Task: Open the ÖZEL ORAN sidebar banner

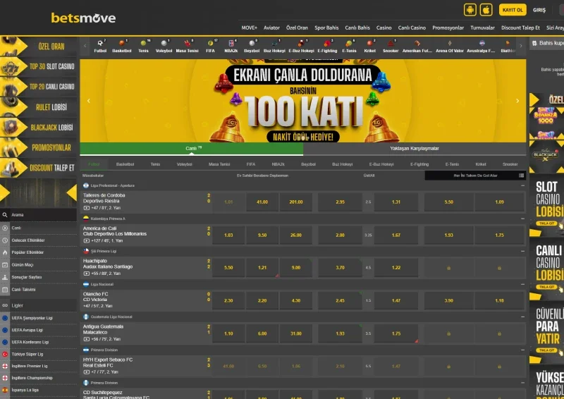Action: point(39,46)
